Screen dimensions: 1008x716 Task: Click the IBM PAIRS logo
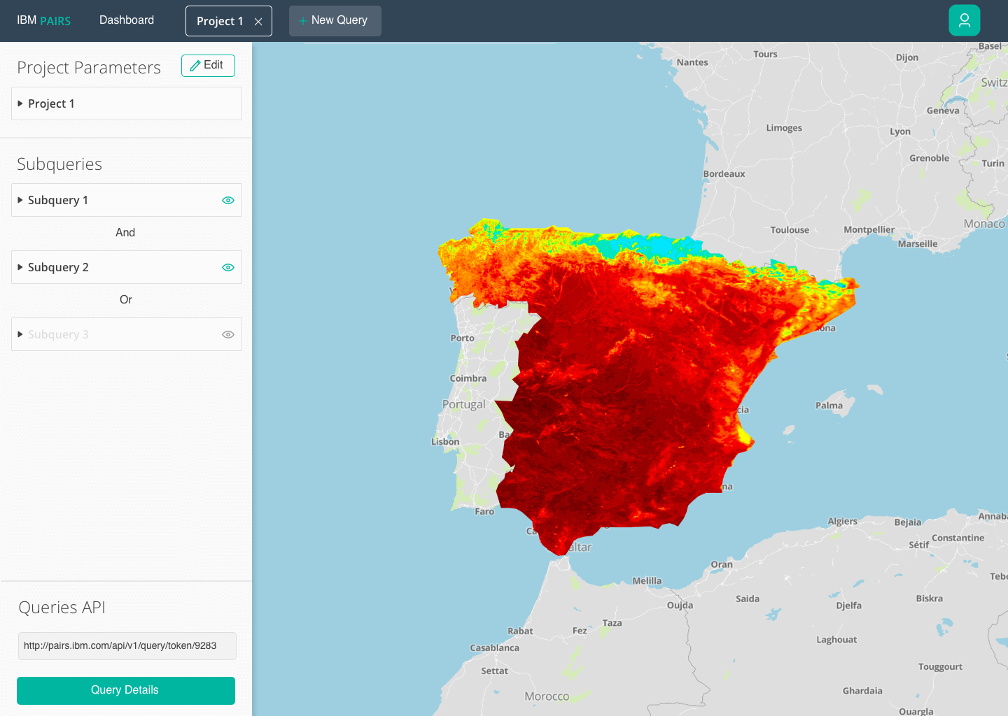[x=43, y=20]
